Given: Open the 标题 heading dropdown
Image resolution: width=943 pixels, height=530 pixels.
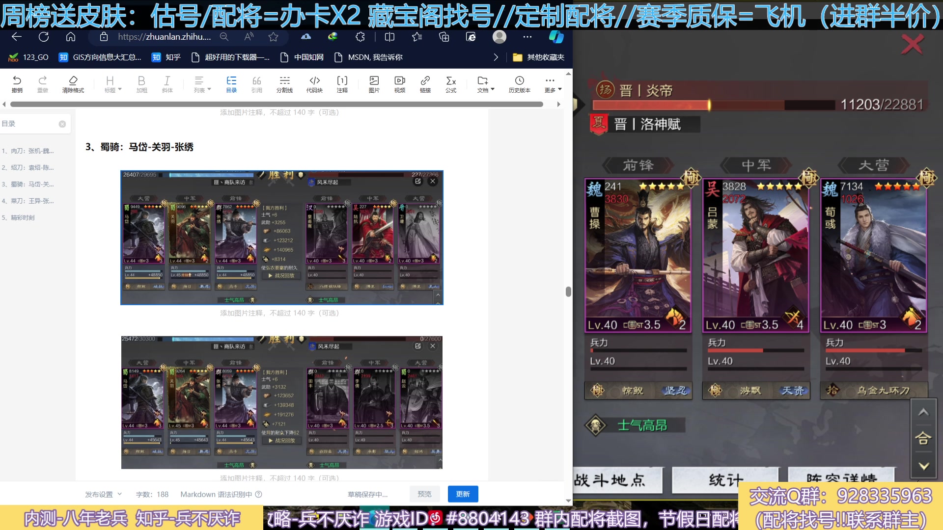Looking at the screenshot, I should pyautogui.click(x=112, y=84).
